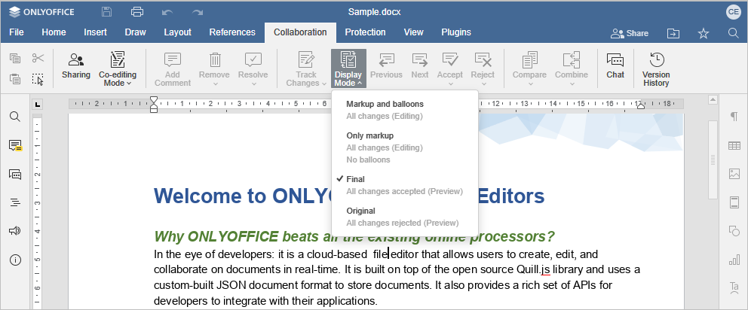
Task: Click the Redo arrow icon
Action: click(x=197, y=12)
